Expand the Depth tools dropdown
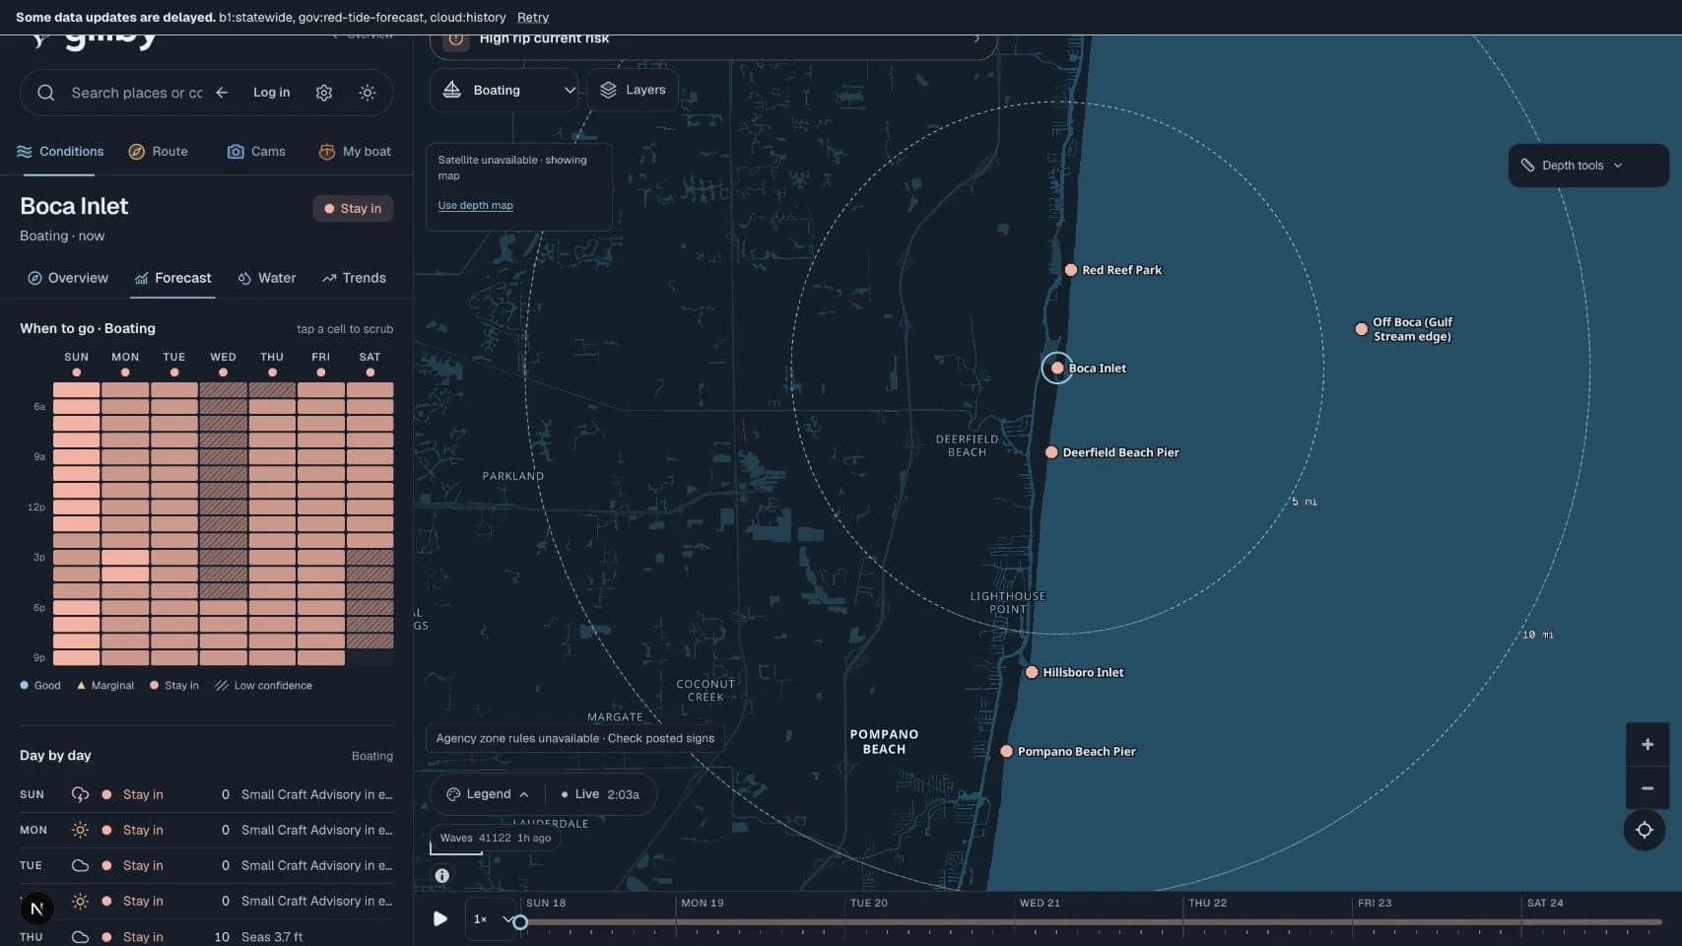Image resolution: width=1682 pixels, height=946 pixels. (x=1587, y=166)
